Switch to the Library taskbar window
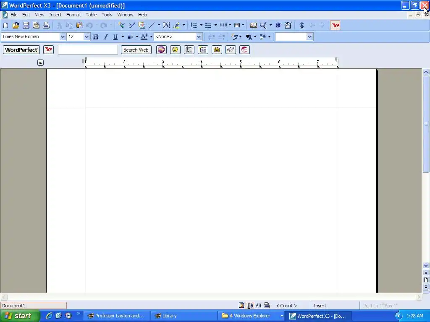This screenshot has width=430, height=322. [184, 316]
